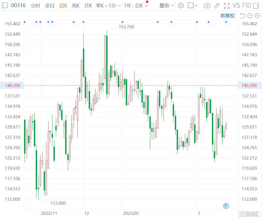Click the leftmost blue diamond event marker
The height and width of the screenshot is (219, 262).
coord(25,22)
